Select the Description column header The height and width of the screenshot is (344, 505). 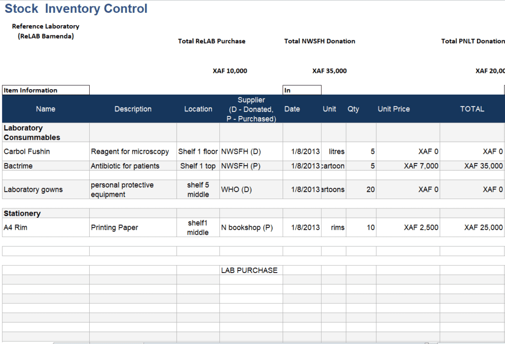[x=133, y=109]
